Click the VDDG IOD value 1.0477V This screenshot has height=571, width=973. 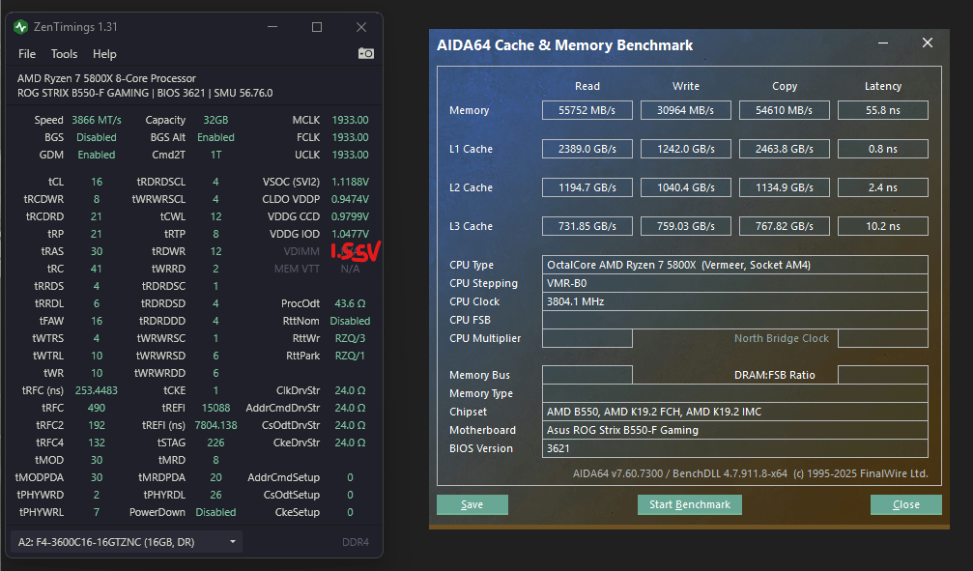click(350, 234)
